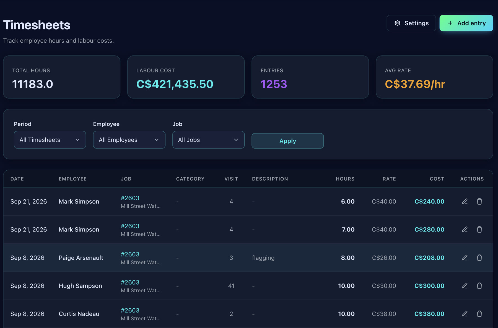Open job #2603 link in 7.00 hours row
498x328 pixels.
tap(130, 226)
